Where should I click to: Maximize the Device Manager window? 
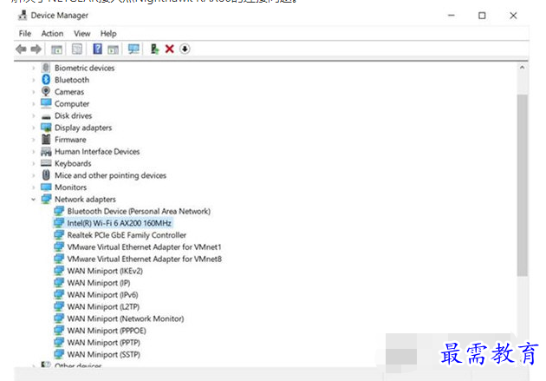[x=482, y=16]
